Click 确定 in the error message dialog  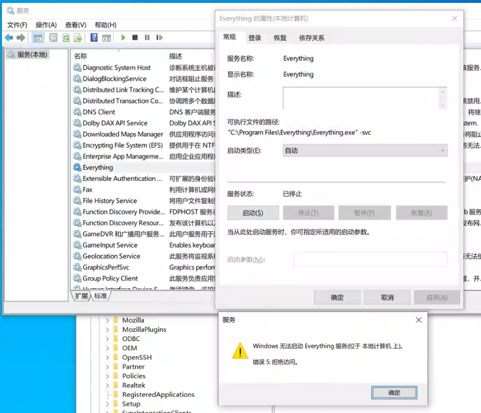point(394,393)
